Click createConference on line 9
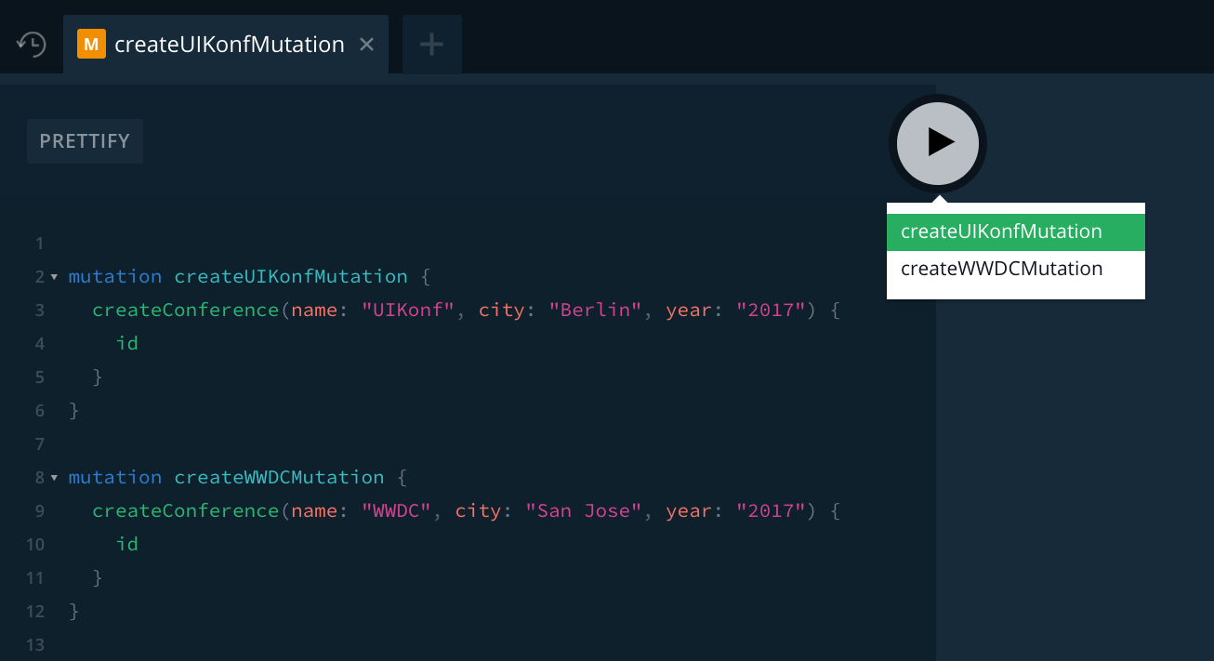Image resolution: width=1214 pixels, height=661 pixels. [186, 510]
